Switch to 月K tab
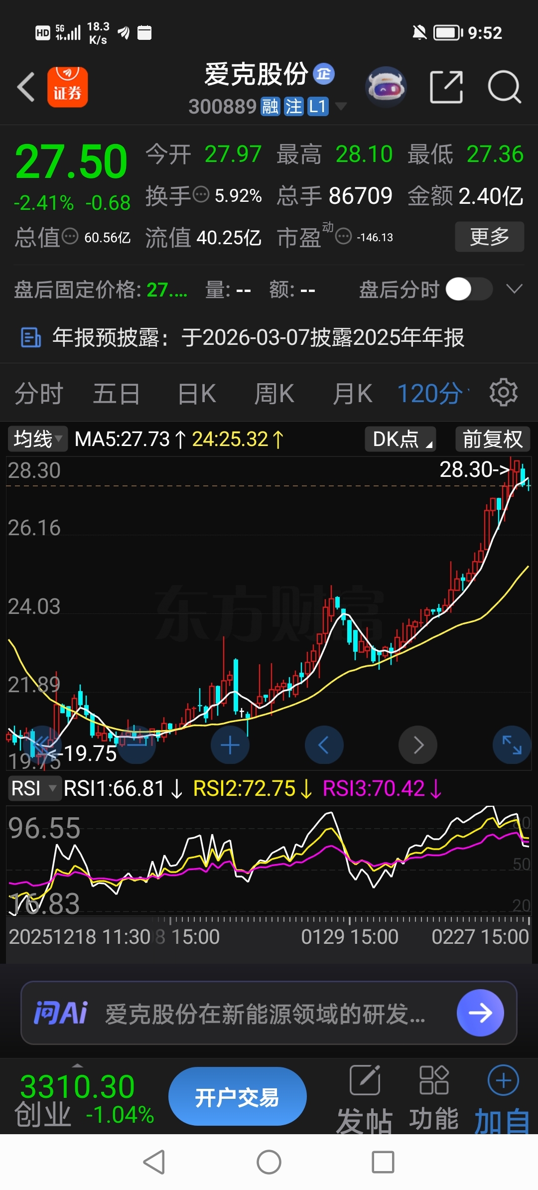The image size is (538, 1190). click(353, 393)
